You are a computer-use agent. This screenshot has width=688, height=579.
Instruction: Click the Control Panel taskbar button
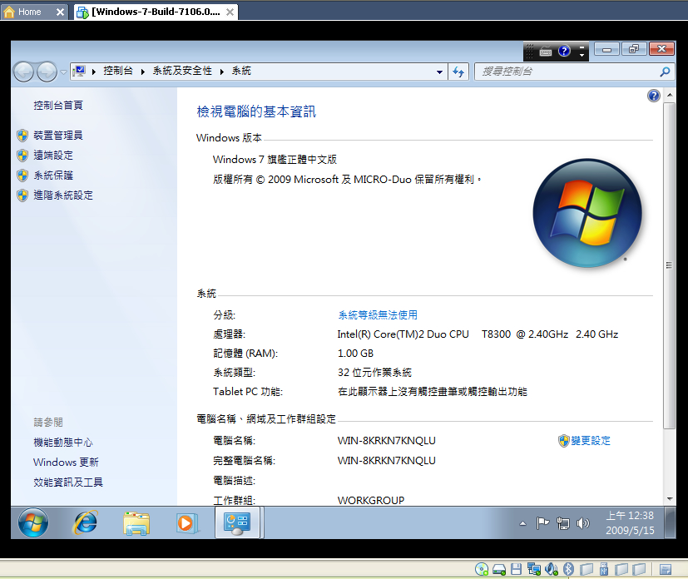[x=237, y=523]
